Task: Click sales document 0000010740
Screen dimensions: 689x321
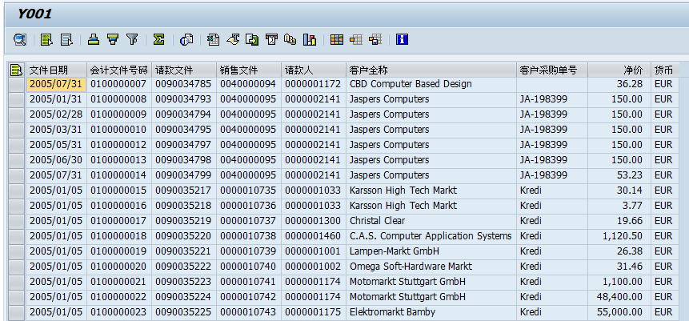Action: coord(248,267)
